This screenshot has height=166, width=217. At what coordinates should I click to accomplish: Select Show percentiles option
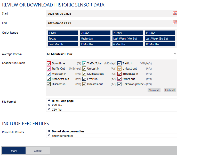49,135
